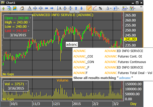
Task: Click the blue grid with orange arrow icon
Action: click(x=15, y=8)
